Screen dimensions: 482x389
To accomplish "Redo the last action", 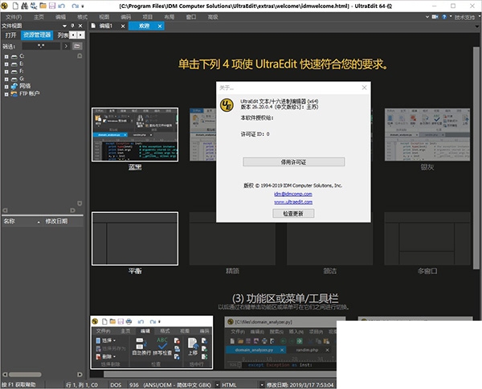I will [75, 6].
